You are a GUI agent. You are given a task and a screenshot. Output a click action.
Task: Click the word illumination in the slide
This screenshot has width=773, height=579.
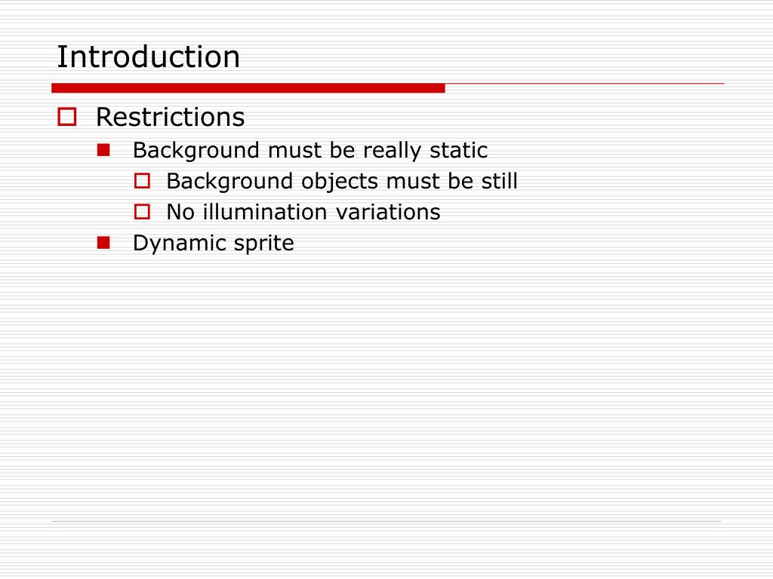pos(266,212)
